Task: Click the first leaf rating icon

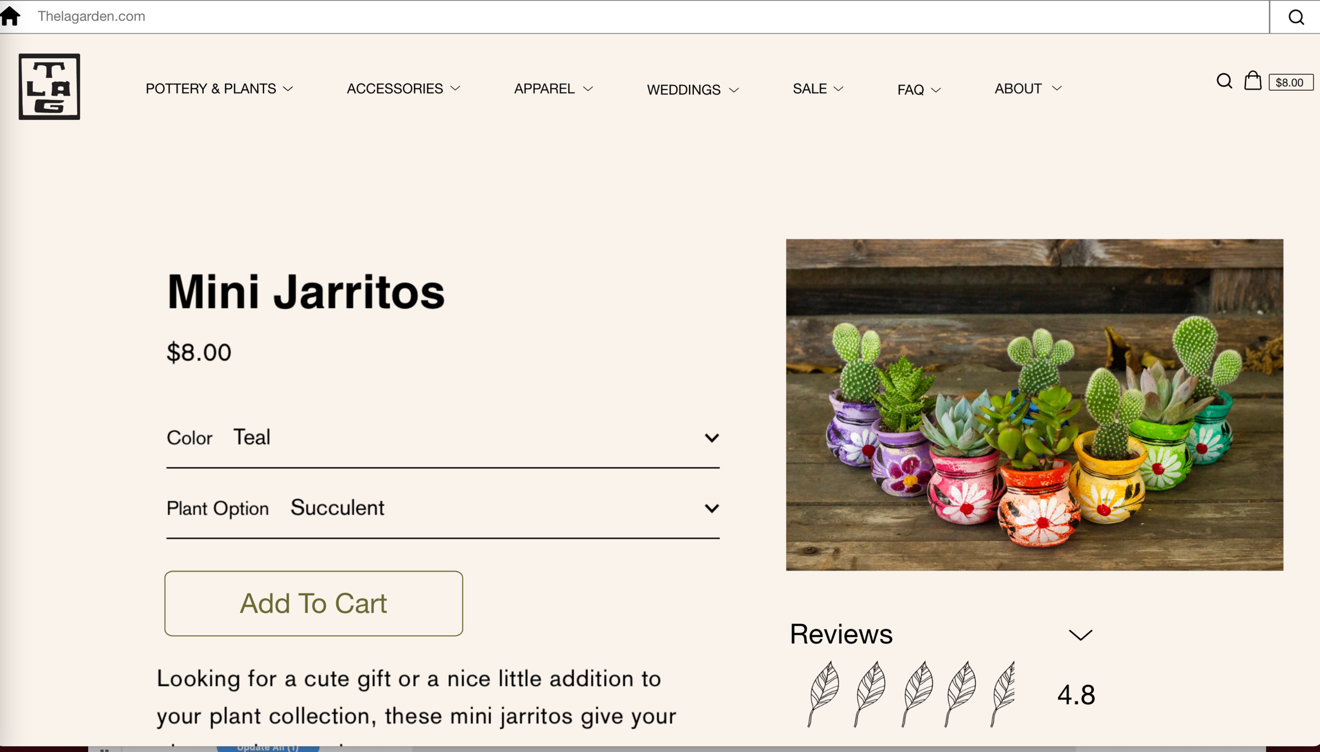Action: pyautogui.click(x=823, y=694)
